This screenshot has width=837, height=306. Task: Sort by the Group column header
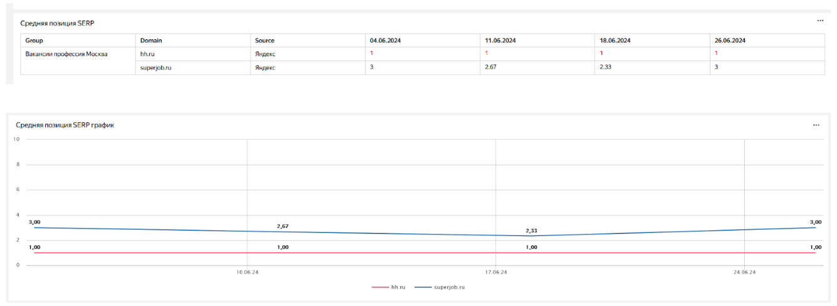(x=34, y=41)
